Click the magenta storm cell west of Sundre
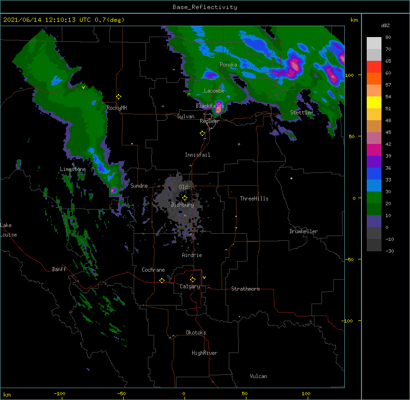This screenshot has width=410, height=400. [113, 190]
